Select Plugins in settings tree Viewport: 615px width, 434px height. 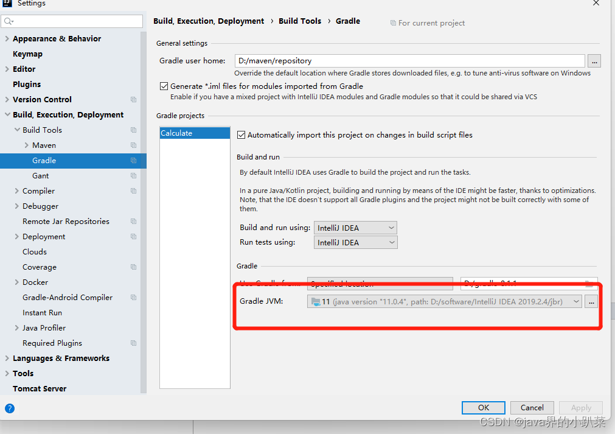point(27,85)
